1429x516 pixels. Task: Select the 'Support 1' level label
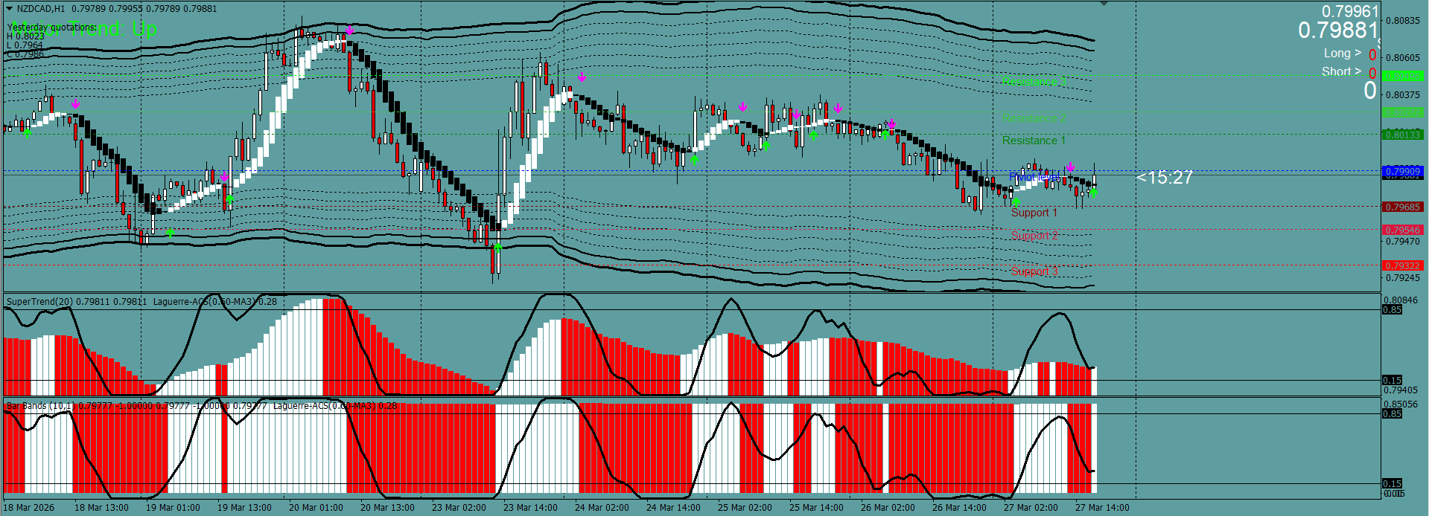click(x=1034, y=213)
